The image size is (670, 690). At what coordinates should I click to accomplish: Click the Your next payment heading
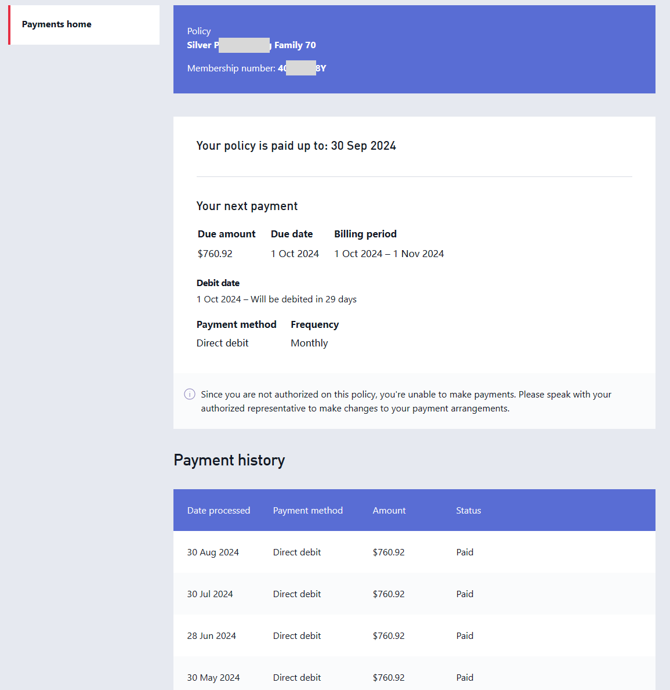pos(247,206)
